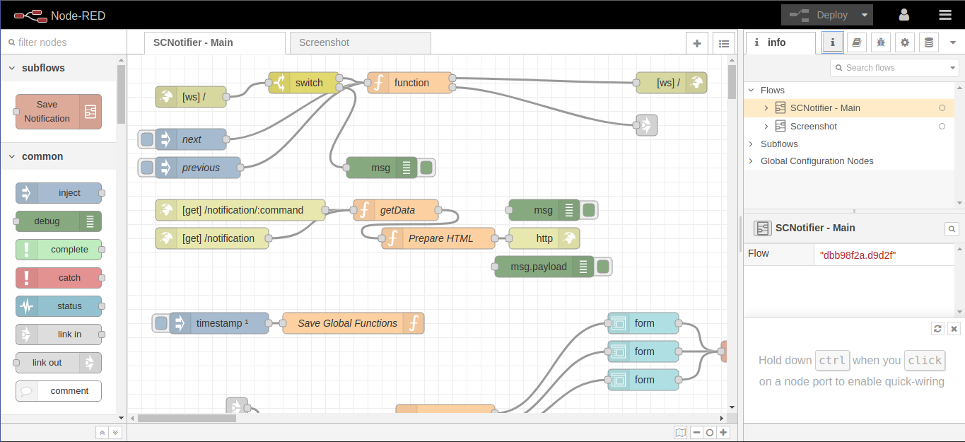The image size is (965, 442).
Task: Switch to the Screenshot flow tab
Action: 324,42
